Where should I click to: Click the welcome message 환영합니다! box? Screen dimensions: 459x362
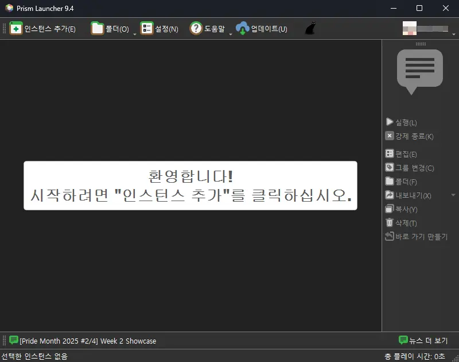(x=190, y=186)
